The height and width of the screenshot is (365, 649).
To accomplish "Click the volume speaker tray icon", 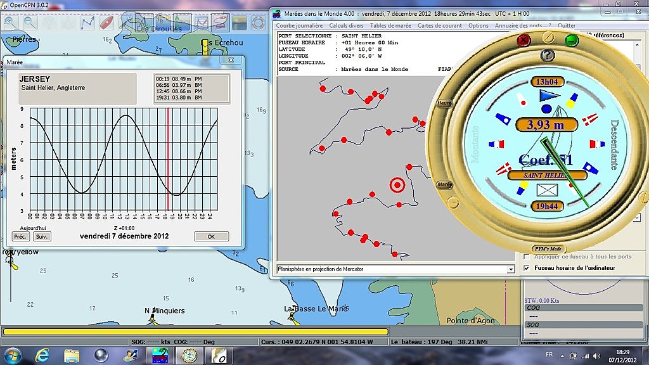I will [x=596, y=356].
